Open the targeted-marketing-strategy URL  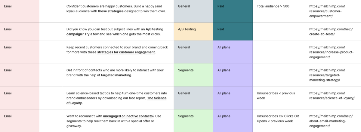click(327, 75)
